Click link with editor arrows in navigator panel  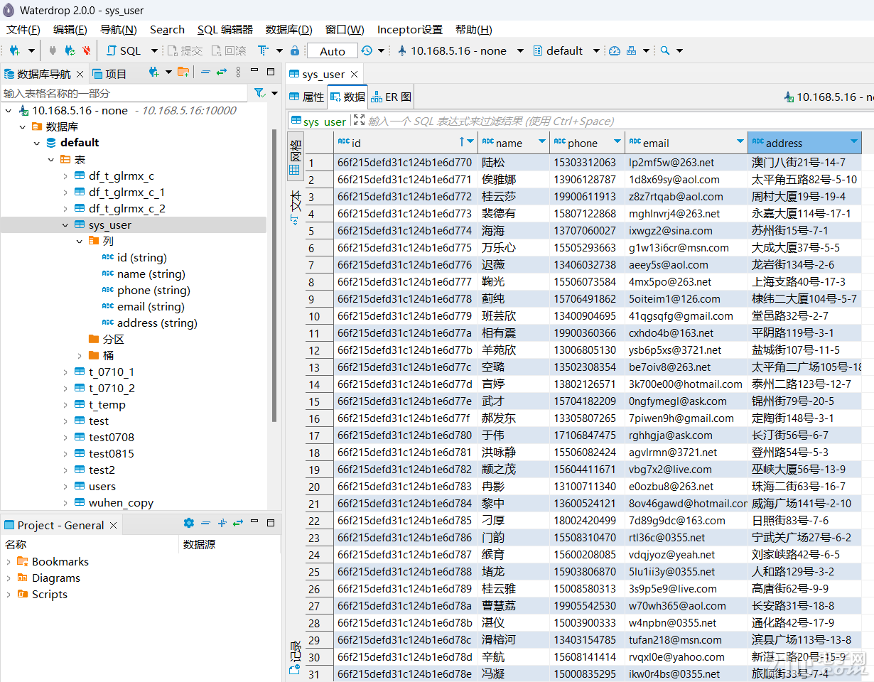click(222, 72)
